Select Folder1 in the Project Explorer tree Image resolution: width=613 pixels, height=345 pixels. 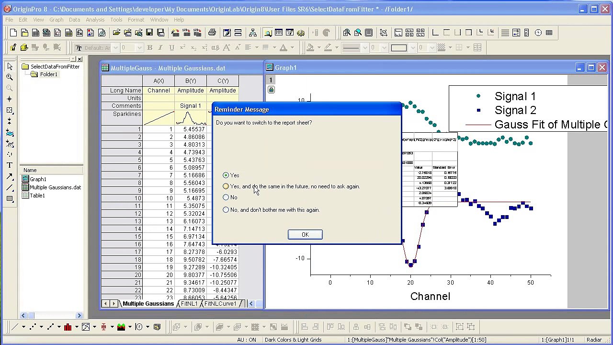(x=48, y=74)
